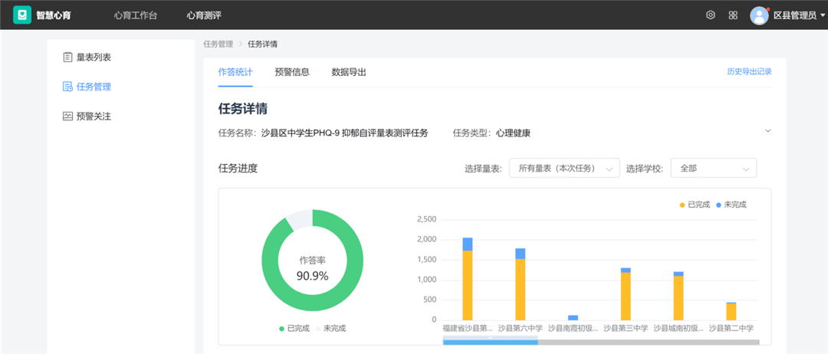This screenshot has width=828, height=354.
Task: Click the gray part of the chart scrollbar
Action: pyautogui.click(x=648, y=342)
